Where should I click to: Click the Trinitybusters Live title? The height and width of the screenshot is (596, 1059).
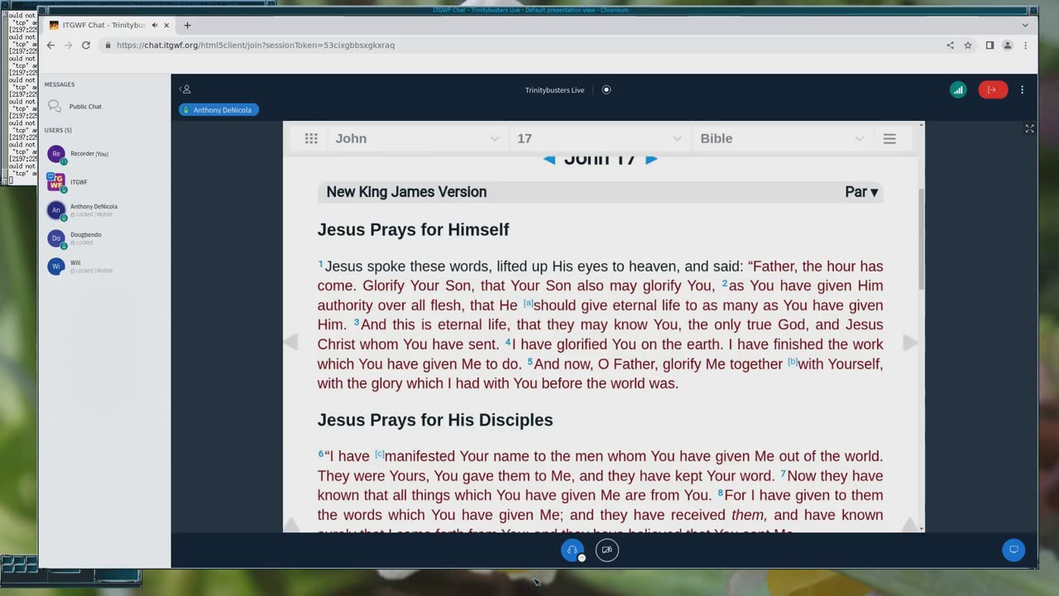[554, 90]
